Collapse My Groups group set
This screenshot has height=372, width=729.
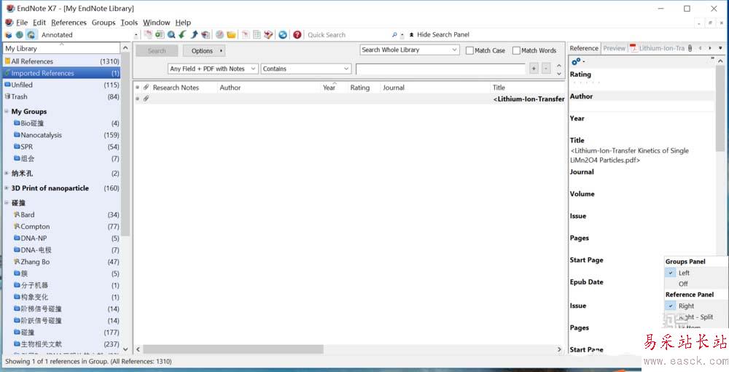tap(7, 112)
